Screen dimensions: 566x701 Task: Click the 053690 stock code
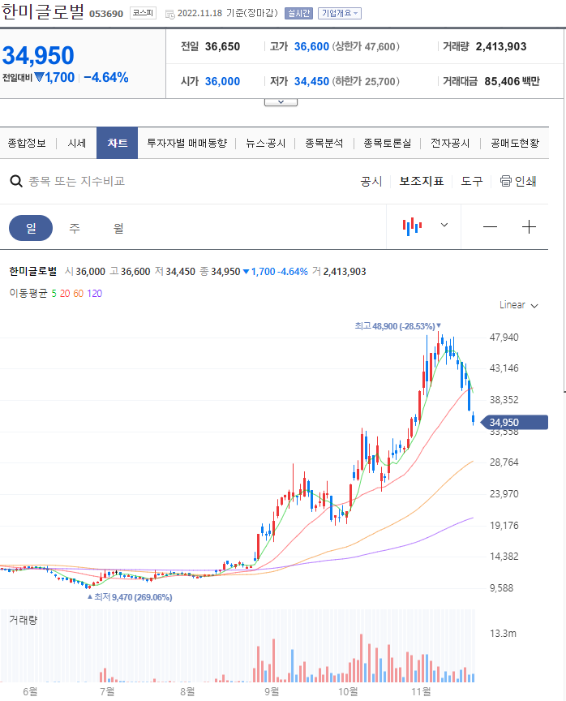point(106,14)
